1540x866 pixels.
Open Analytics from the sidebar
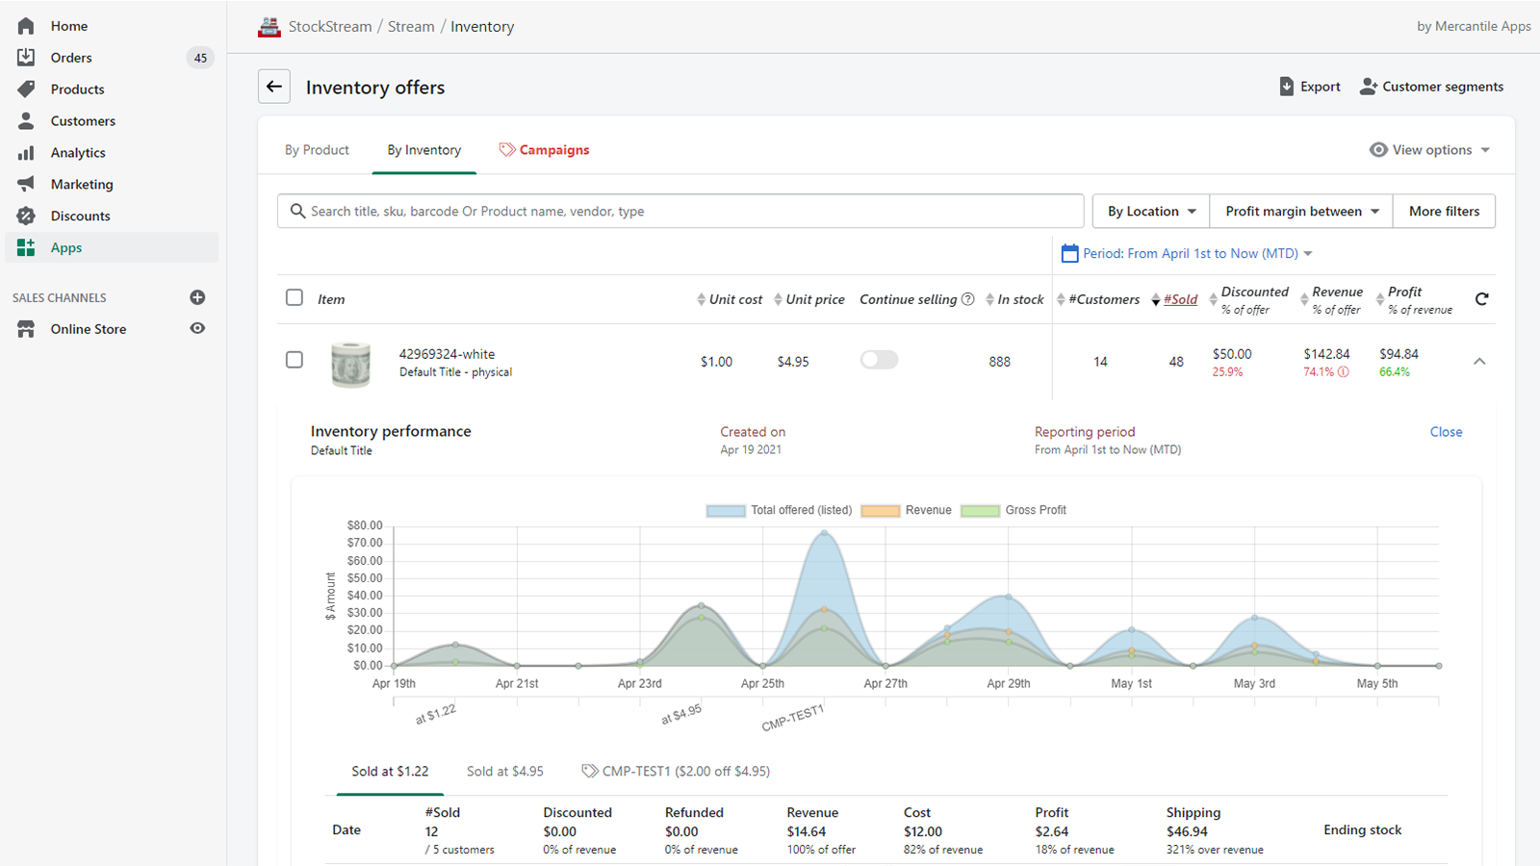coord(78,152)
